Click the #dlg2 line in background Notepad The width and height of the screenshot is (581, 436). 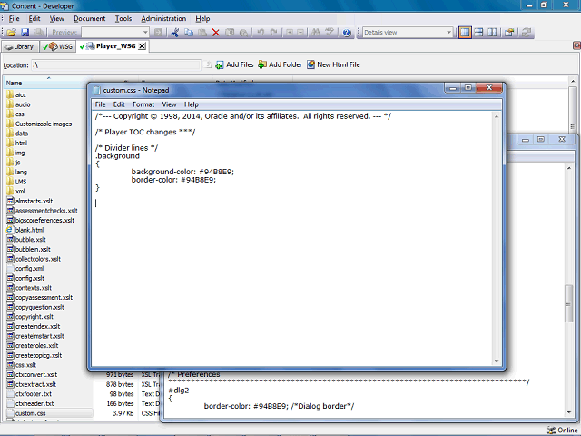179,391
